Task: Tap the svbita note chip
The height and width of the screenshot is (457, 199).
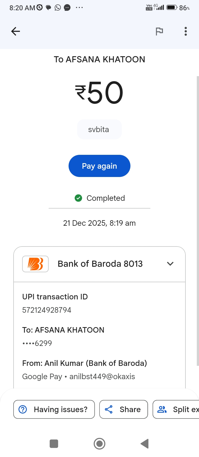Action: click(x=99, y=129)
